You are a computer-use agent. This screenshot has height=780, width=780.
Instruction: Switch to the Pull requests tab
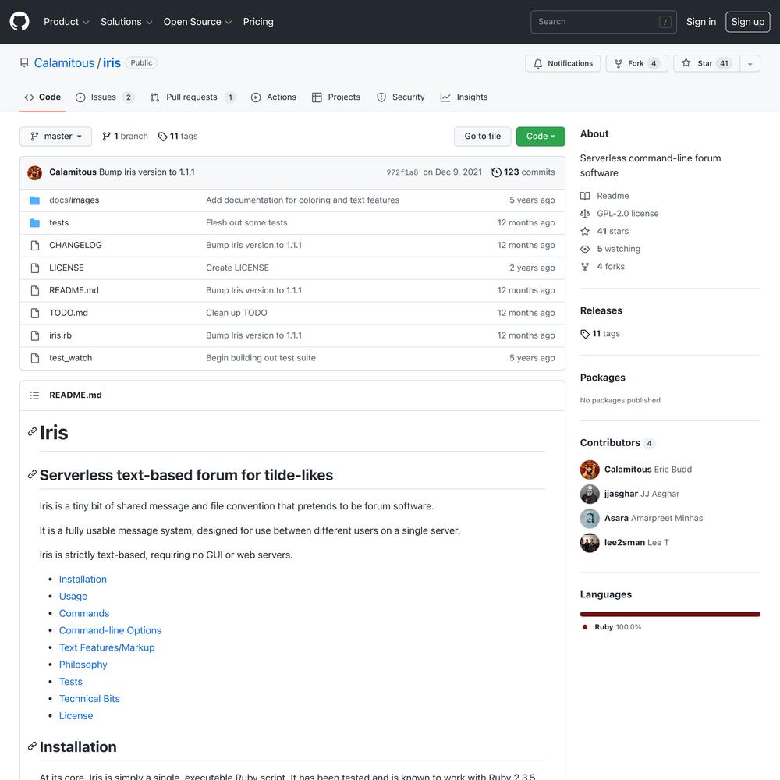pos(193,97)
